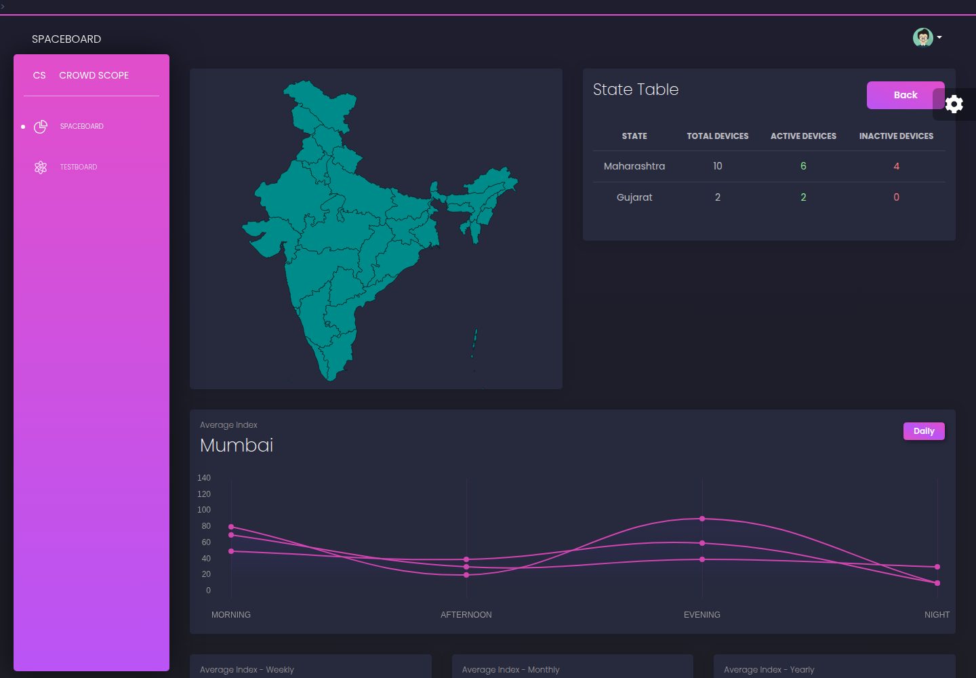Click the Daily chart toggle button
The width and height of the screenshot is (976, 678).
[x=924, y=431]
